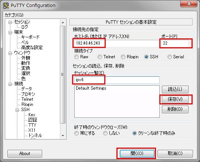Image resolution: width=200 pixels, height=162 pixels.
Task: Select 接続 category
Action: tap(18, 84)
